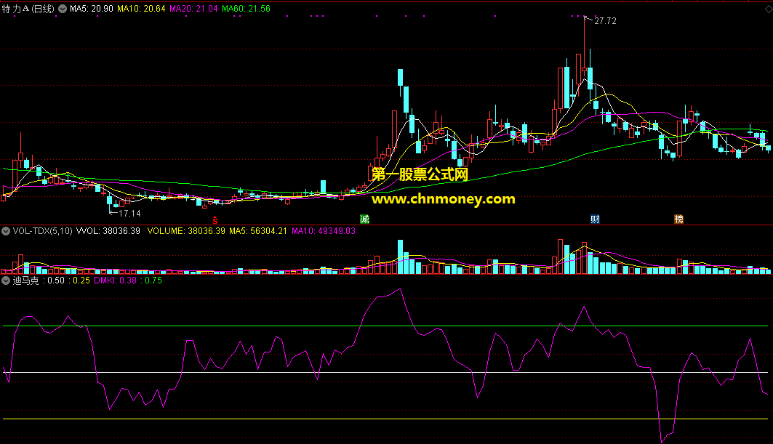773x444 pixels.
Task: Click the diamond icon at chart corner
Action: tap(768, 9)
